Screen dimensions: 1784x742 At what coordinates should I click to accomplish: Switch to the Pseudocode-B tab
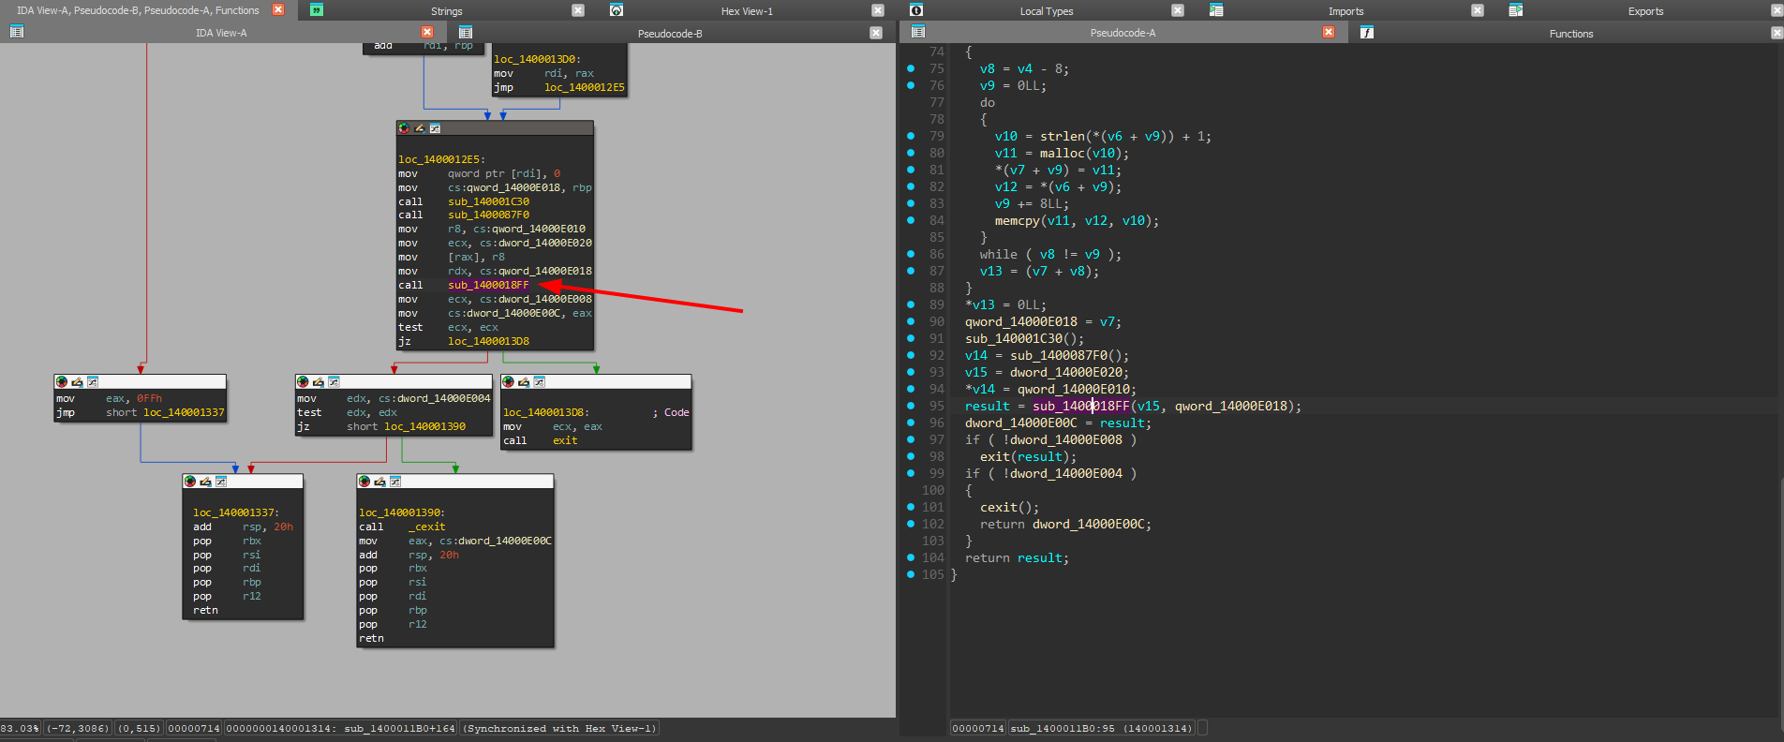pyautogui.click(x=670, y=33)
